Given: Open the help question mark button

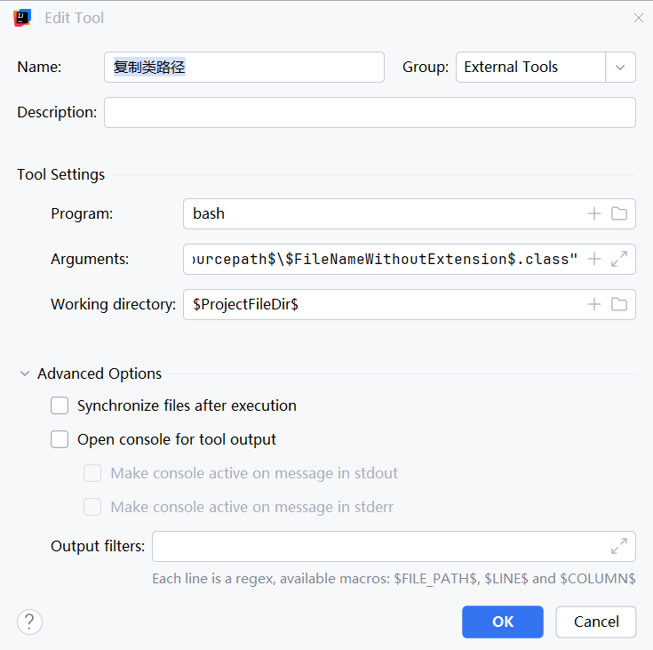Looking at the screenshot, I should tap(29, 622).
